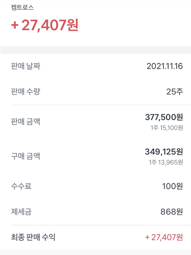Select the 25주 quantity value
Image resolution: width=191 pixels, height=255 pixels.
point(175,92)
